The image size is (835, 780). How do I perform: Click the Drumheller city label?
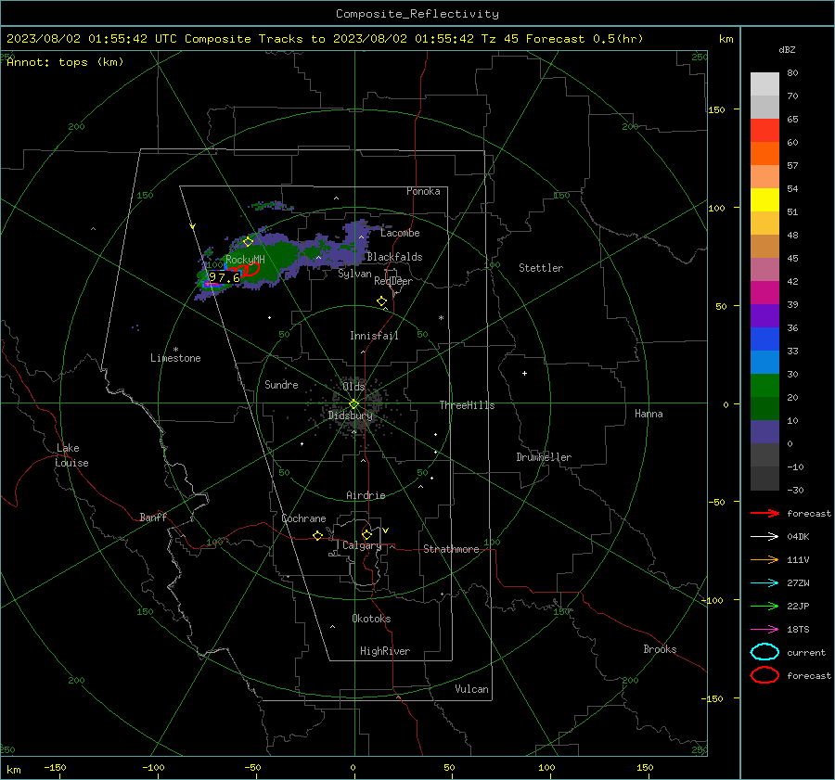click(x=544, y=457)
